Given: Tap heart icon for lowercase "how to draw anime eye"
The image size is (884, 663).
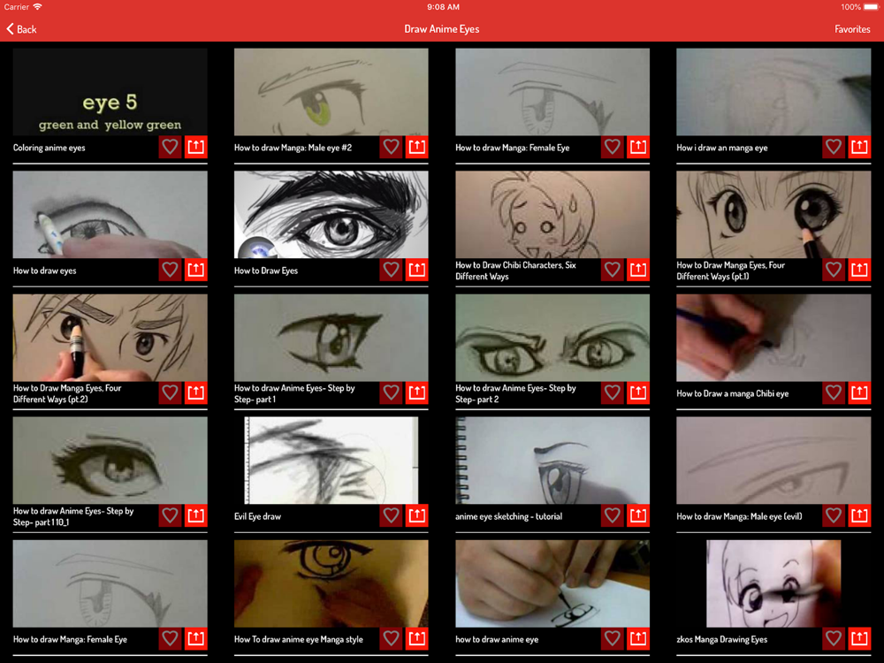Looking at the screenshot, I should [613, 639].
